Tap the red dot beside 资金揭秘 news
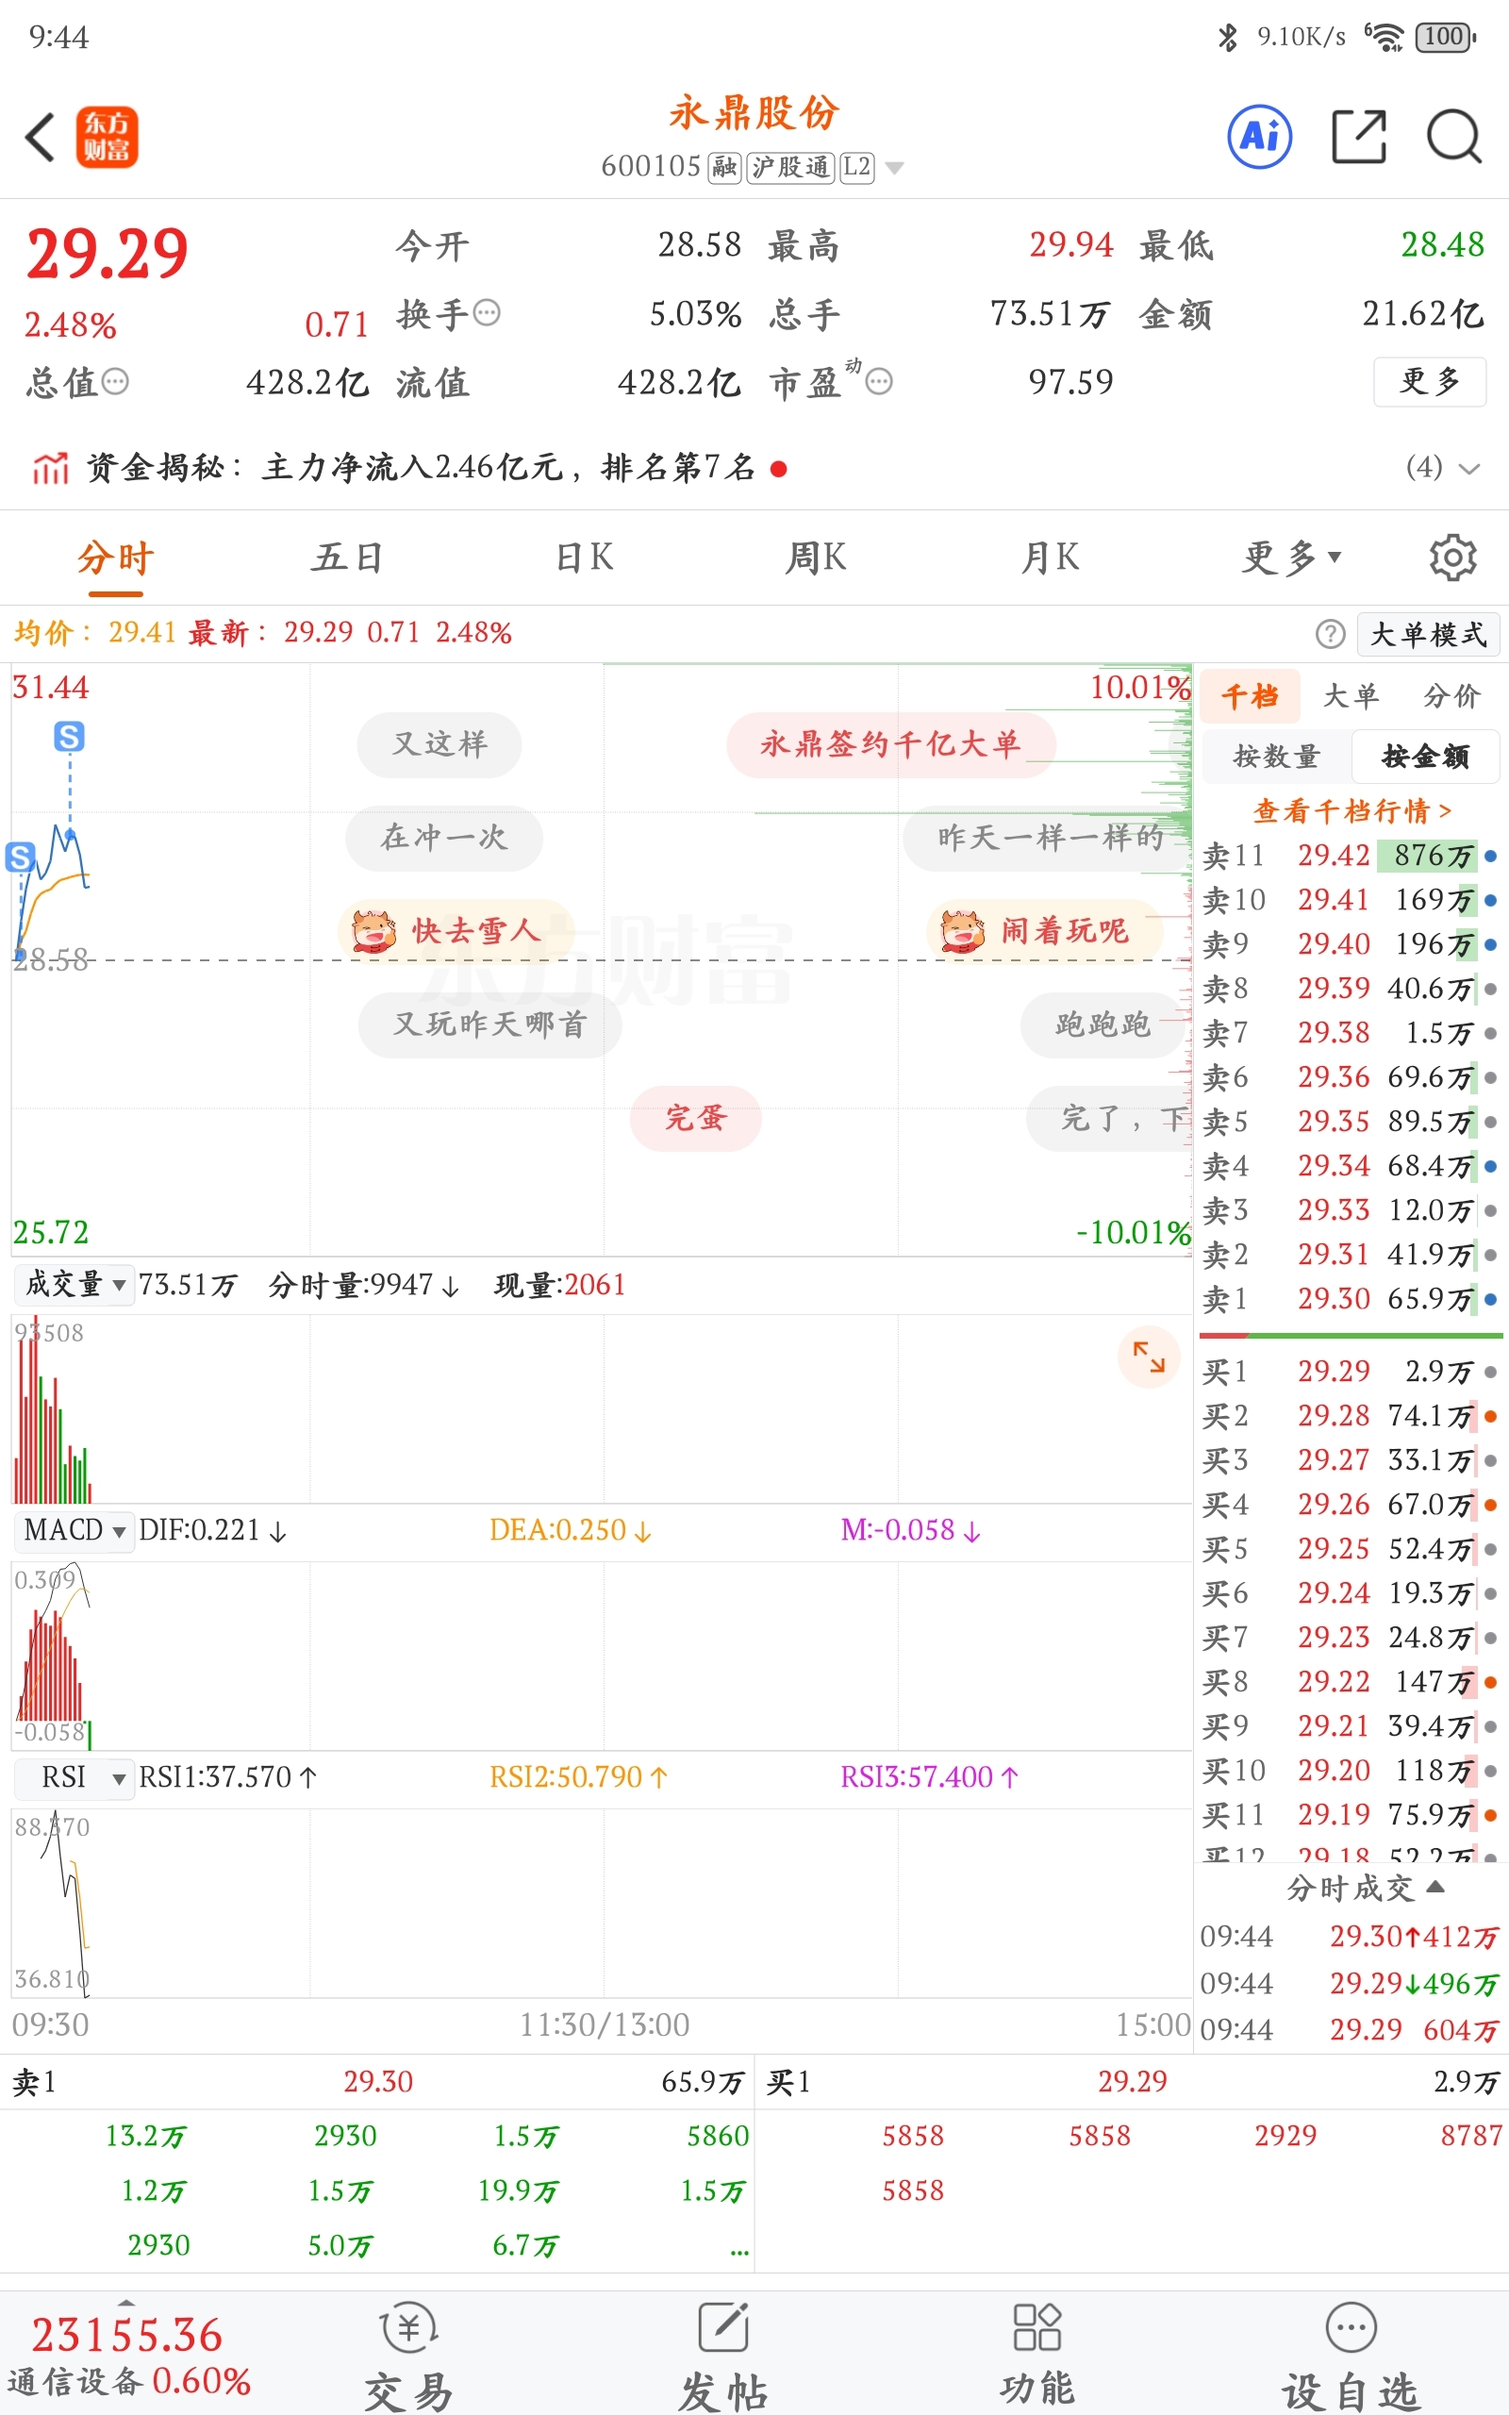 point(778,468)
